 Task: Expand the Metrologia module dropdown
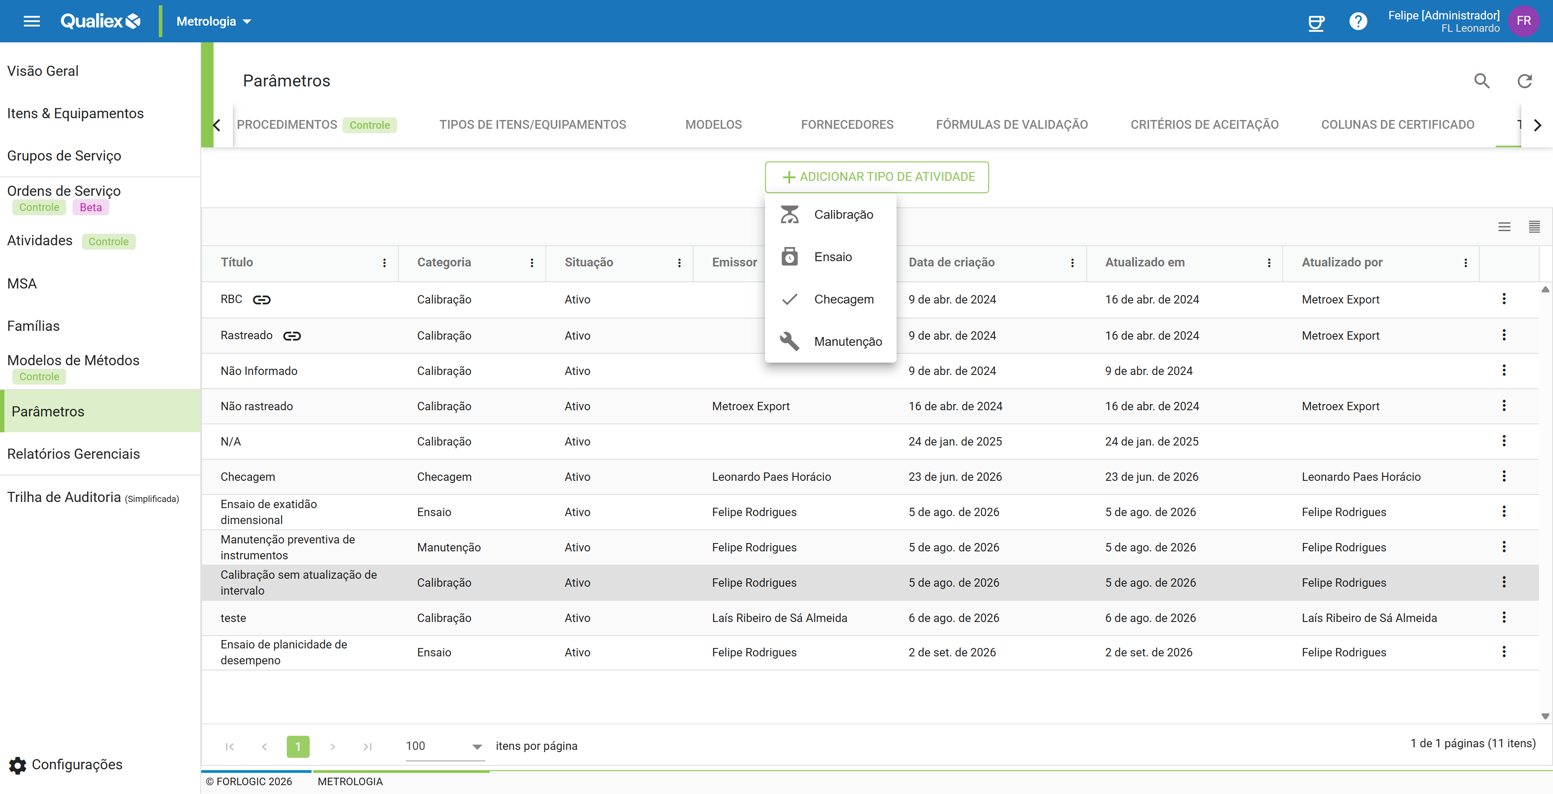click(214, 22)
